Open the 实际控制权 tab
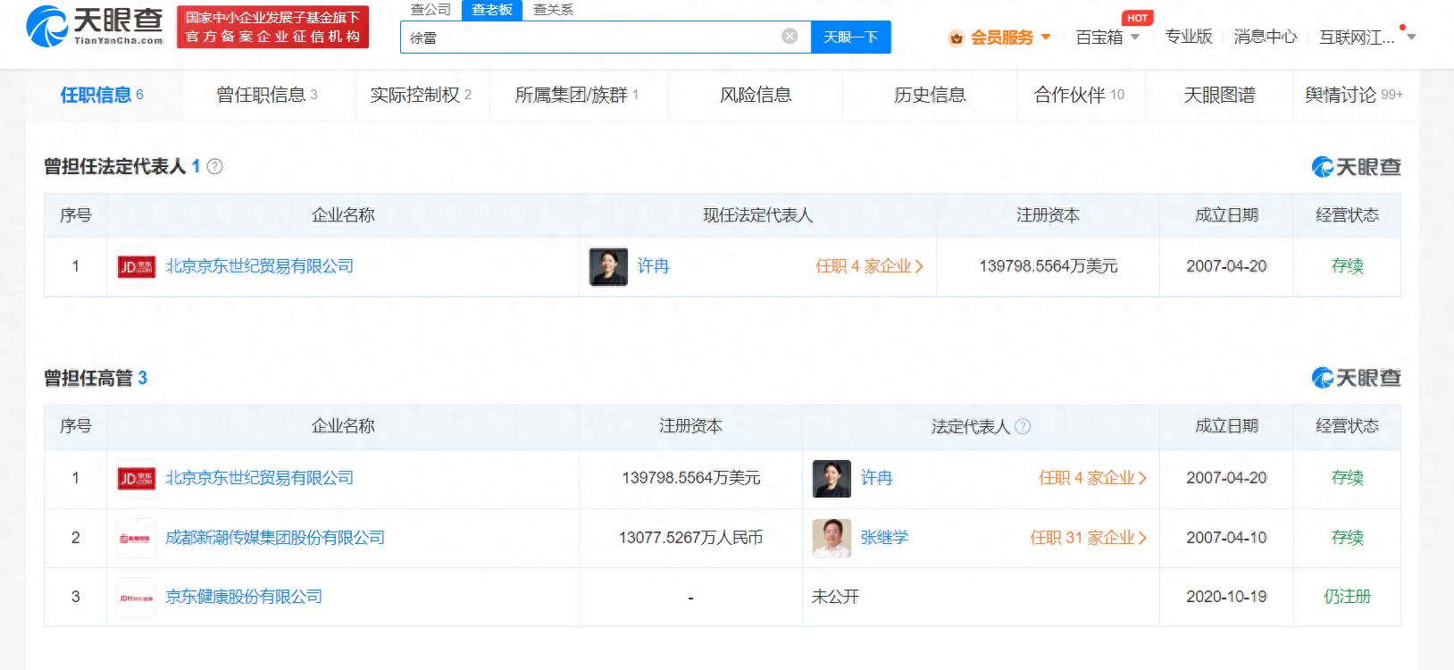 tap(421, 95)
